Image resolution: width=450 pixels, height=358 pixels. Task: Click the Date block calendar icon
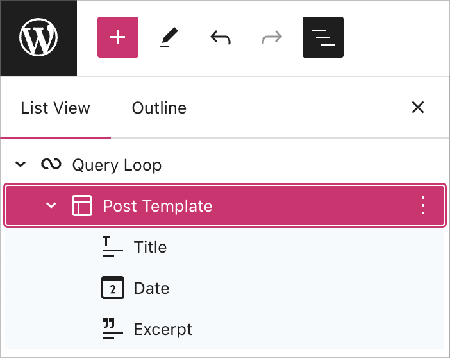point(113,288)
